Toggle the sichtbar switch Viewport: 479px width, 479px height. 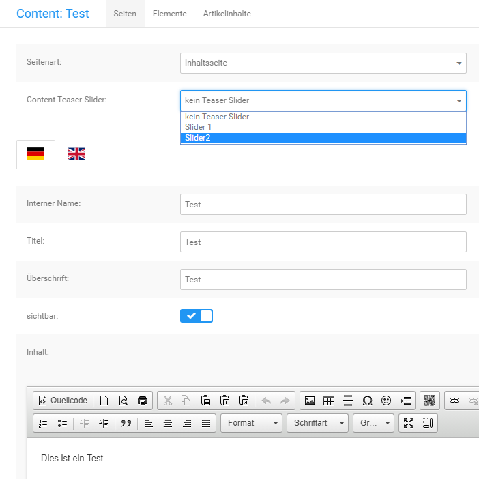pos(197,316)
